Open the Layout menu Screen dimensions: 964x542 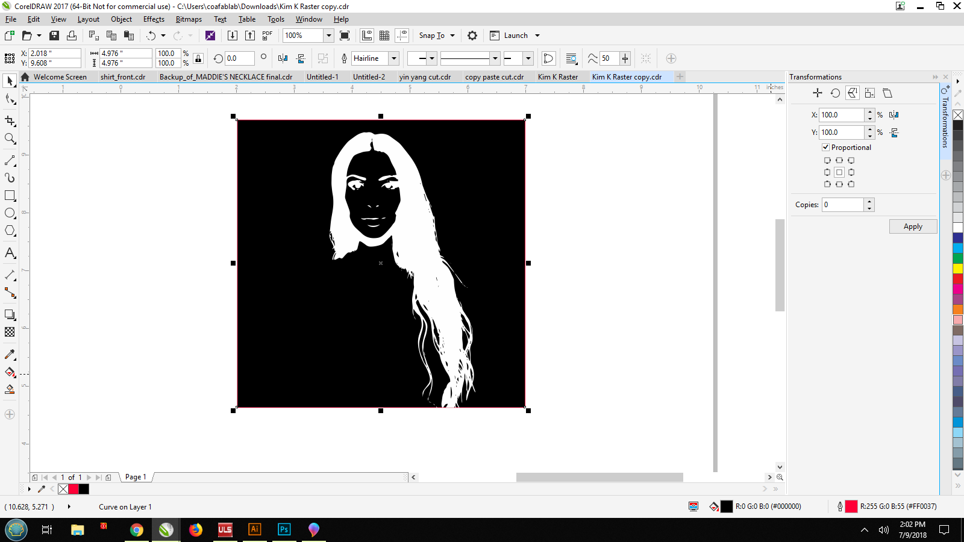[x=88, y=19]
